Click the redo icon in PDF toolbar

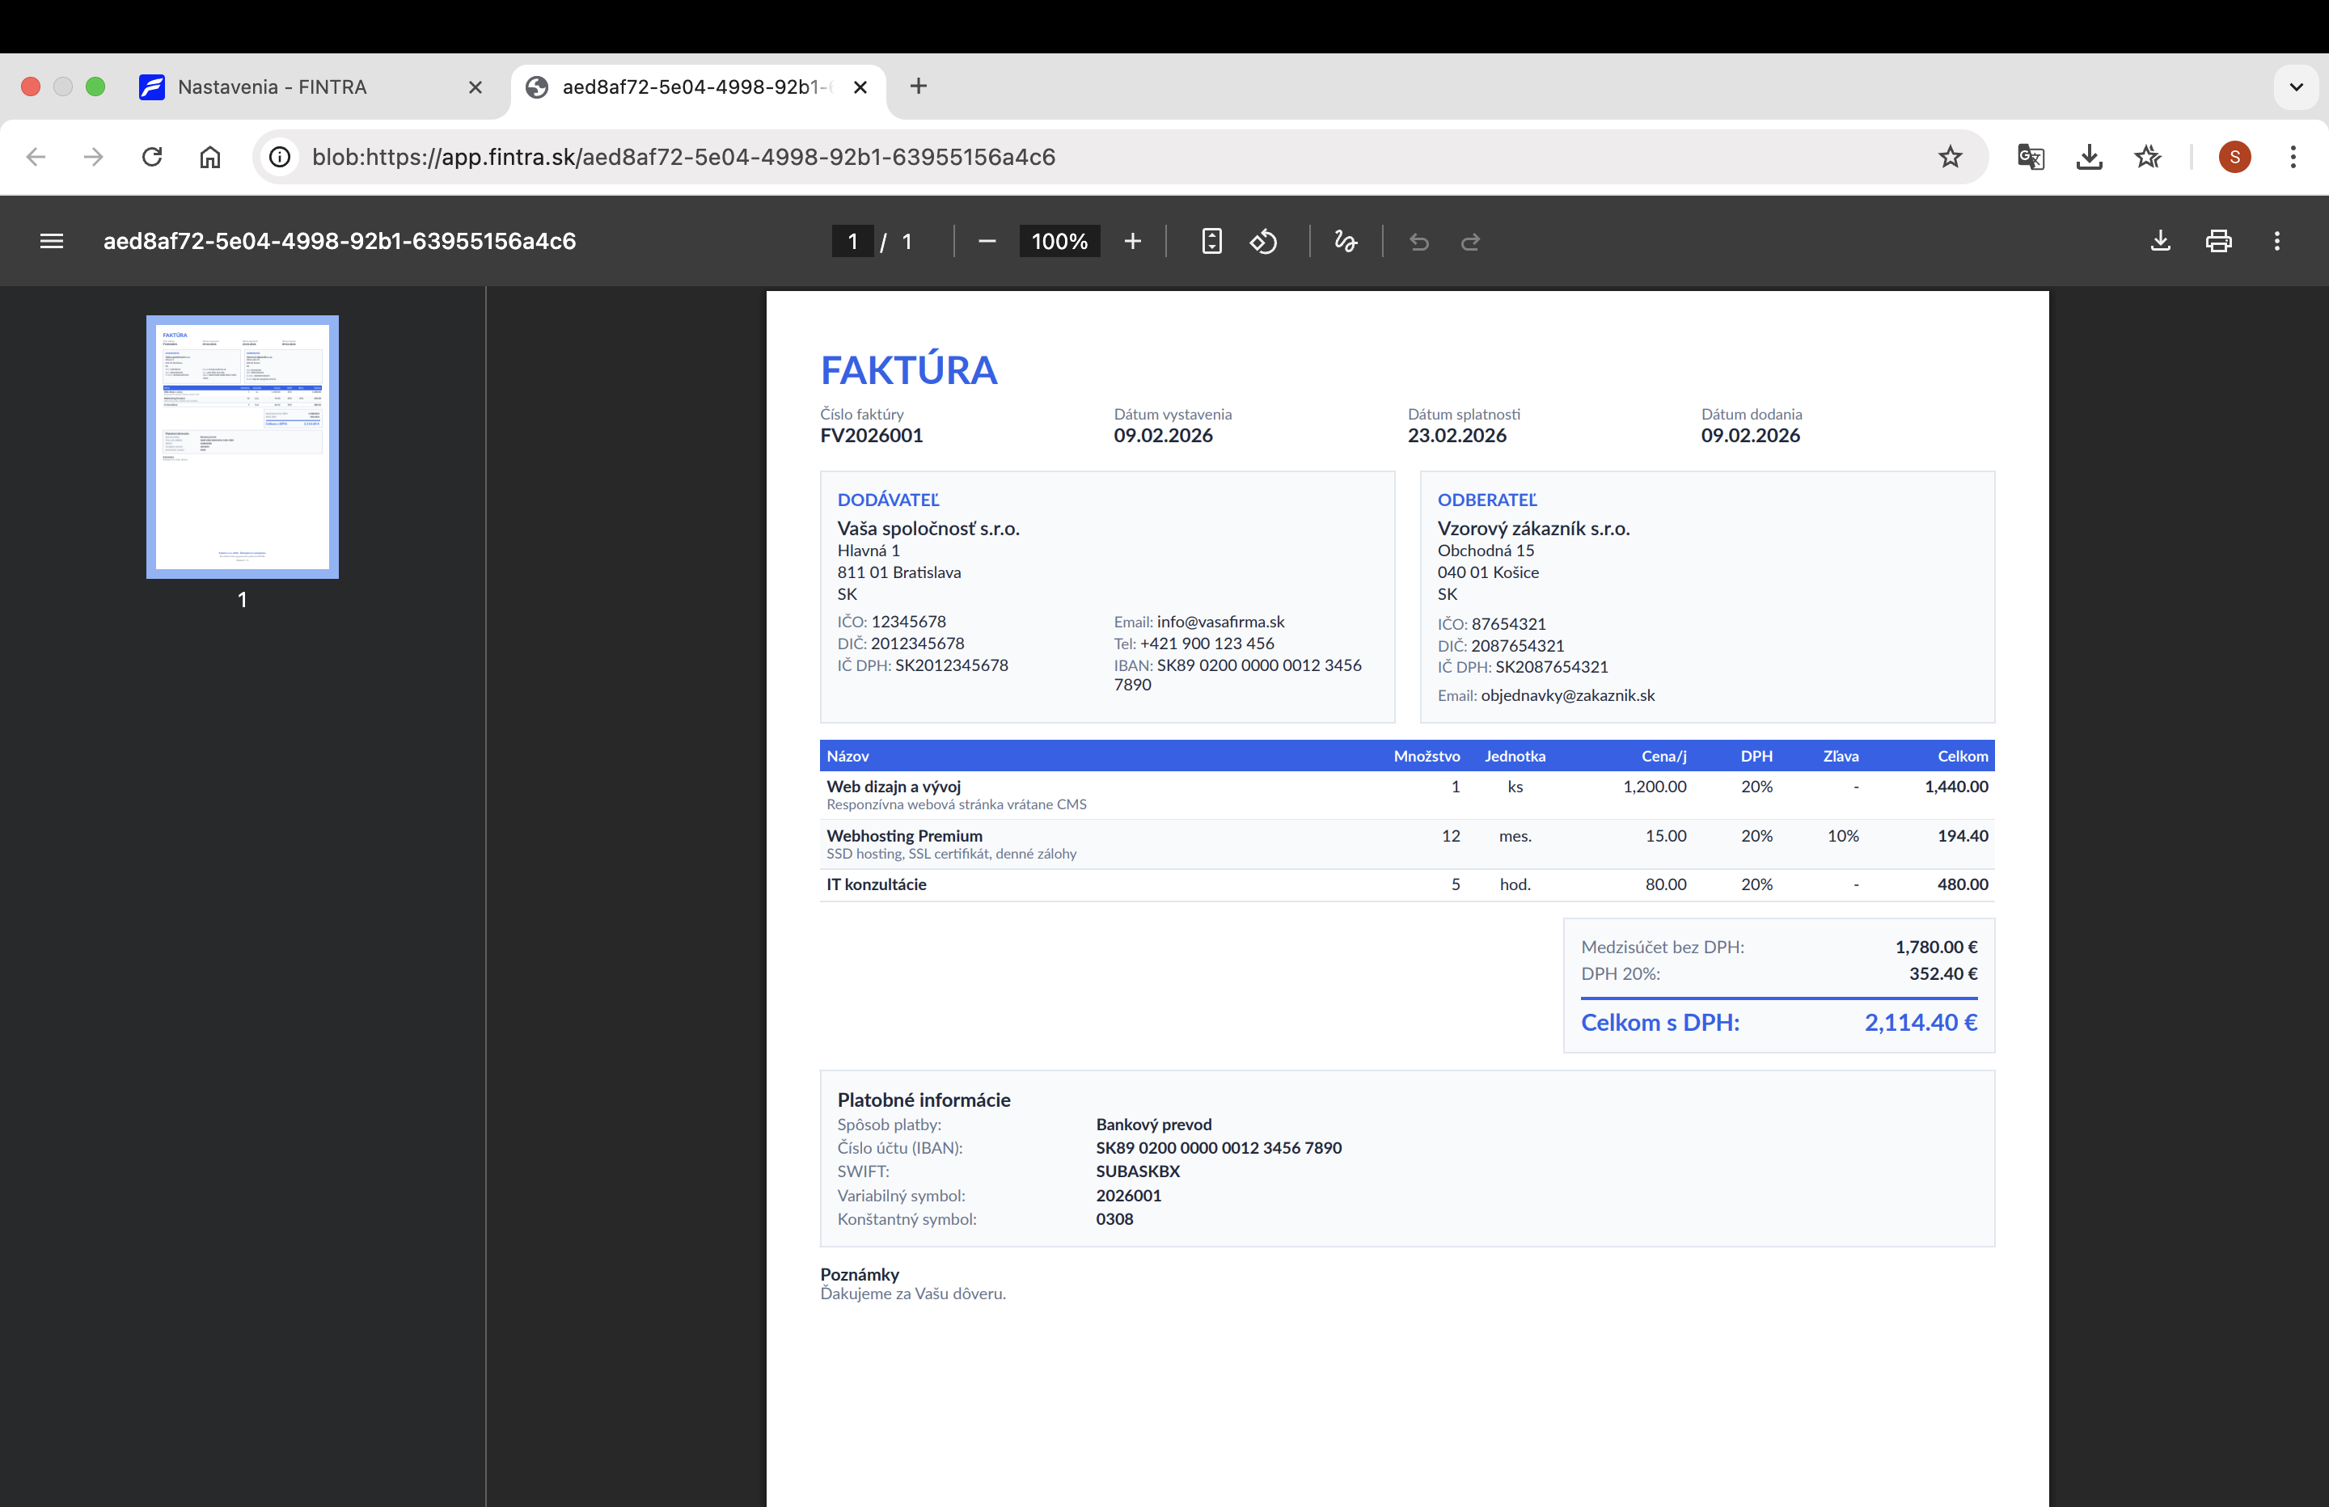[1470, 241]
